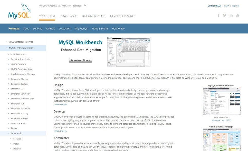Go to the DOWNLOADS tab
Screen dimensions: 248x151
[x=69, y=16]
